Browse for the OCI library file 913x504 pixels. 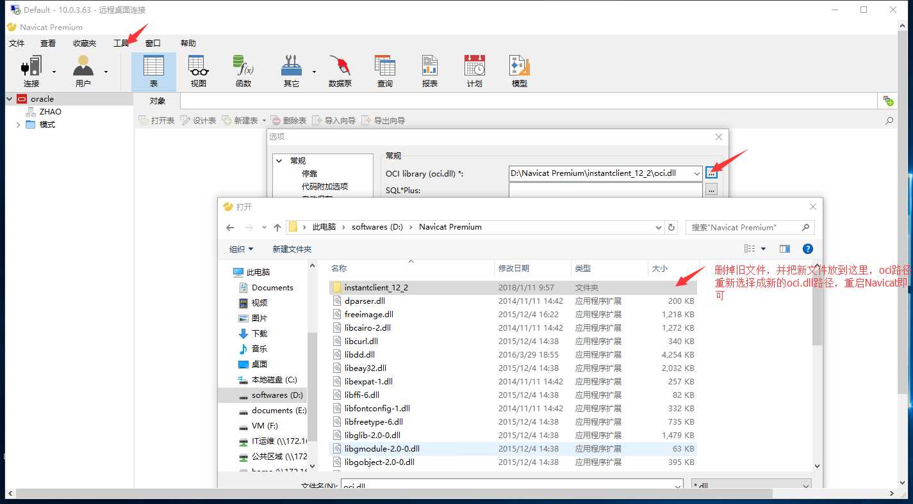coord(711,173)
